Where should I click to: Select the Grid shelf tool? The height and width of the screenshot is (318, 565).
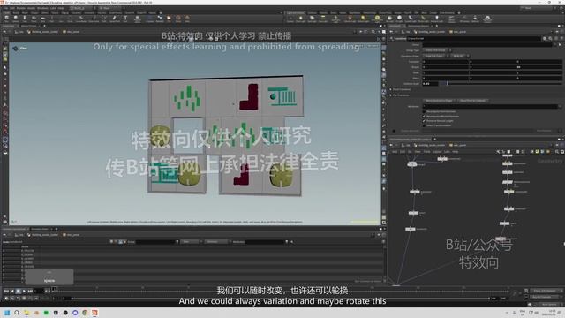[x=43, y=18]
